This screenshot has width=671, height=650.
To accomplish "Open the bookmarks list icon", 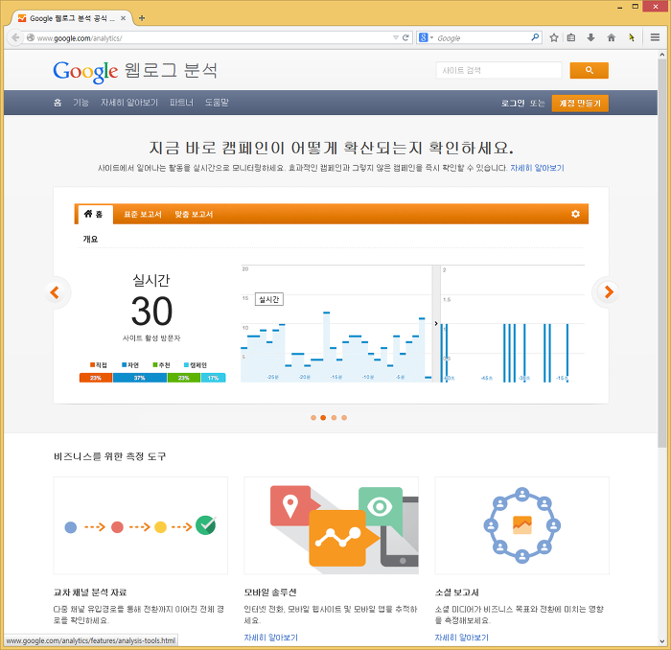I will [571, 37].
